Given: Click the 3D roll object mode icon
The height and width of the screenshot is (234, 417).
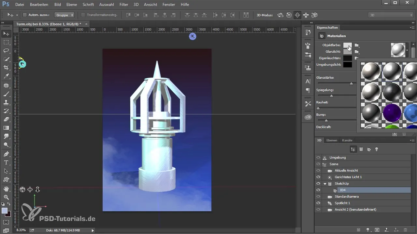Looking at the screenshot, I should (x=289, y=15).
